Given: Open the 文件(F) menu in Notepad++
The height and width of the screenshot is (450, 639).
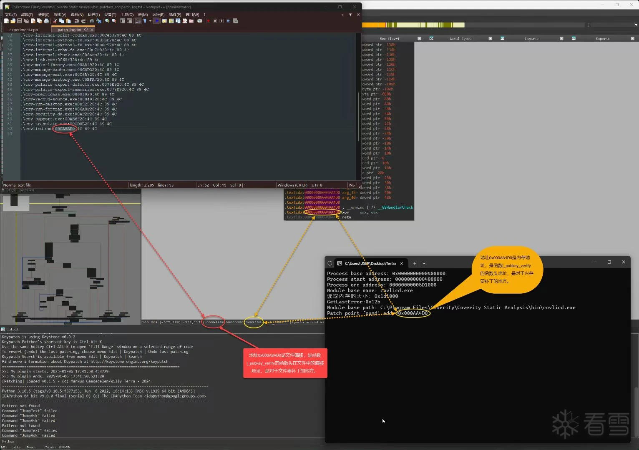Looking at the screenshot, I should [11, 15].
